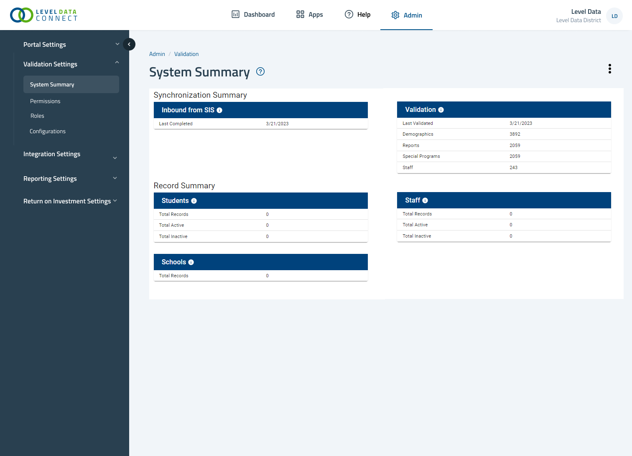Viewport: 632px width, 456px height.
Task: Expand Return on Investment Settings chevron
Action: 115,200
